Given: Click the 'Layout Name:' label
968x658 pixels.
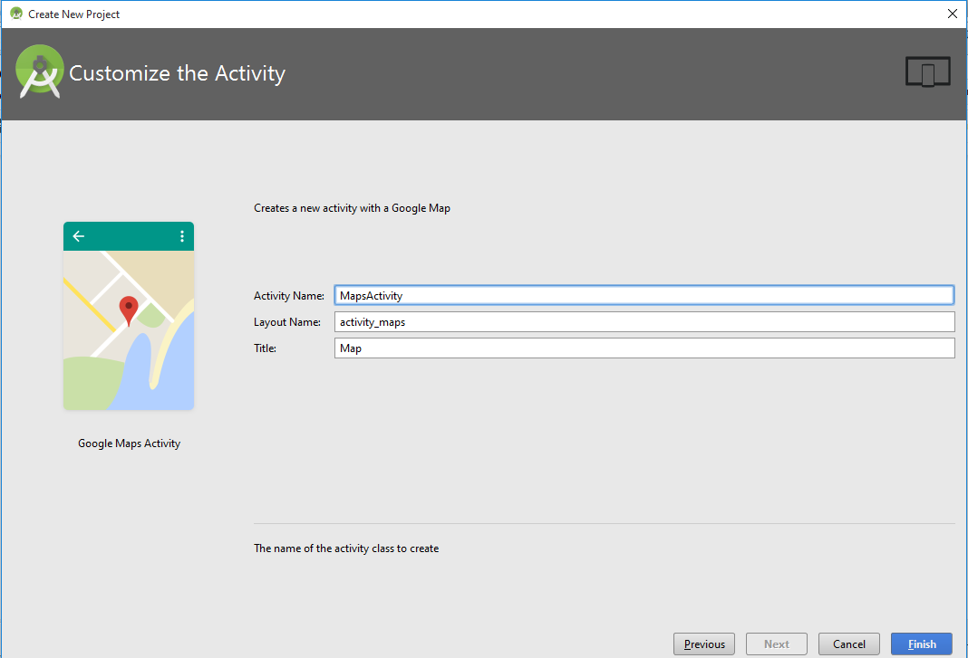Looking at the screenshot, I should tap(287, 322).
